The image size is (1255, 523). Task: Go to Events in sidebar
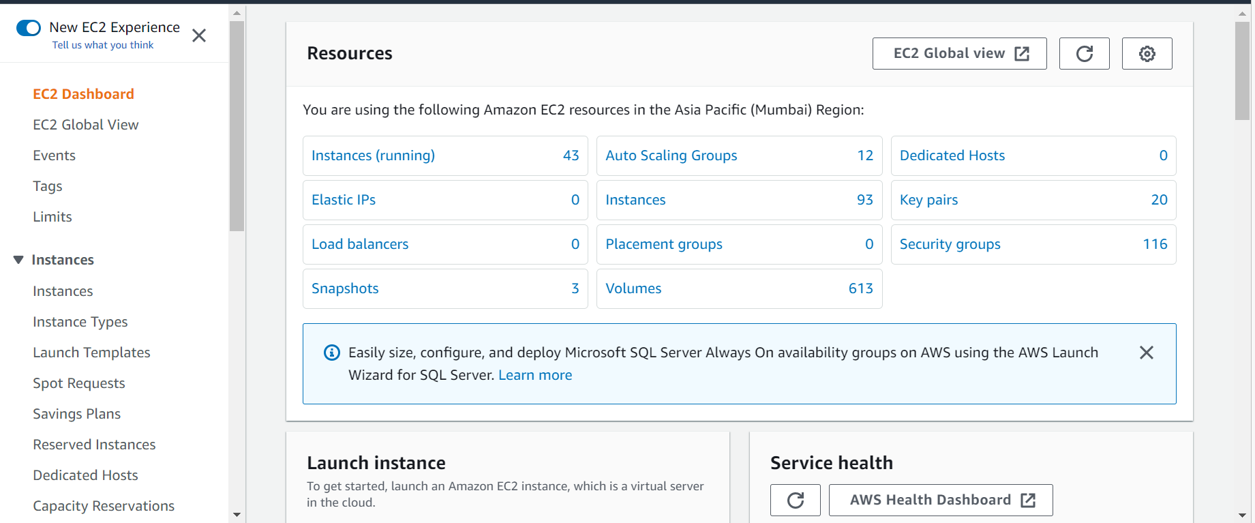tap(54, 155)
